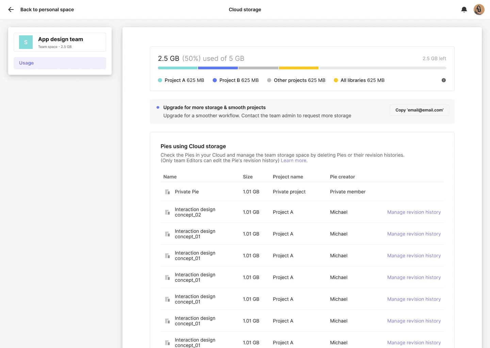Click 'Private project' cell
This screenshot has width=490, height=348.
(x=289, y=192)
